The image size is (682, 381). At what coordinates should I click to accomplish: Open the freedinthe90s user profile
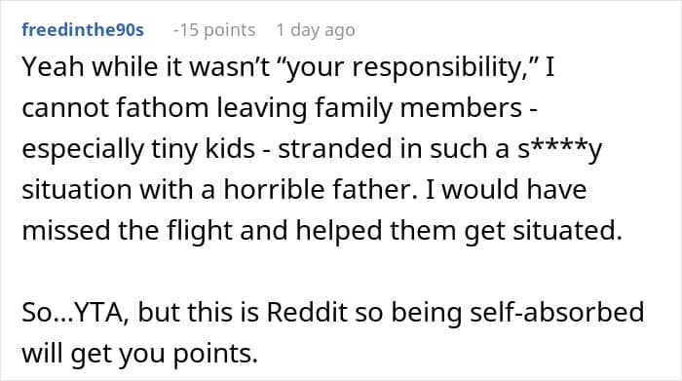[x=83, y=30]
